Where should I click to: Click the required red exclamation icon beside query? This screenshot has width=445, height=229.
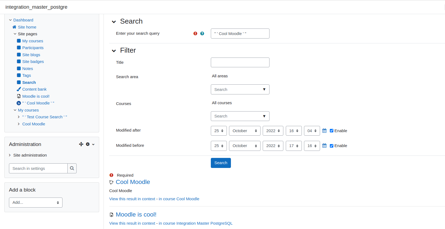195,33
